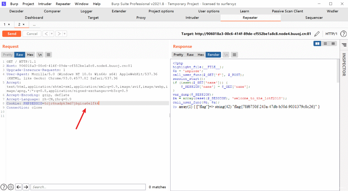Click the Host header line
Image resolution: width=348 pixels, height=191 pixels.
(x=69, y=66)
